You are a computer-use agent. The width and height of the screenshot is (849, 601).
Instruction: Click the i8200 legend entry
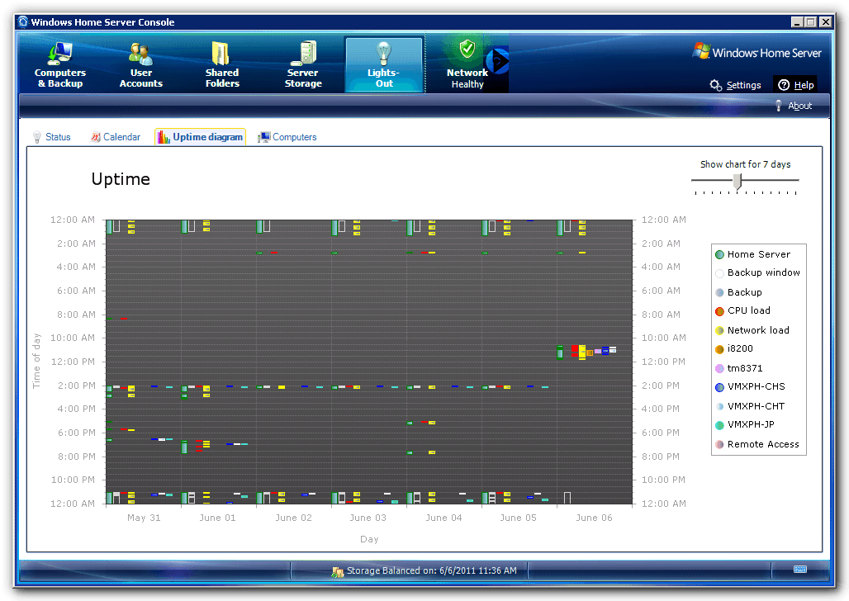click(734, 348)
